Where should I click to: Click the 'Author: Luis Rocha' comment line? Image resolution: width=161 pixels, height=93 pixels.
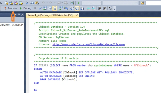point(52,41)
